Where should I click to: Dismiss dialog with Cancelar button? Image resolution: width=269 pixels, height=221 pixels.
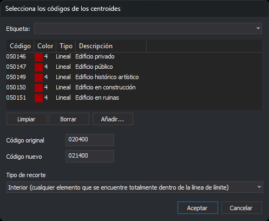pyautogui.click(x=241, y=208)
